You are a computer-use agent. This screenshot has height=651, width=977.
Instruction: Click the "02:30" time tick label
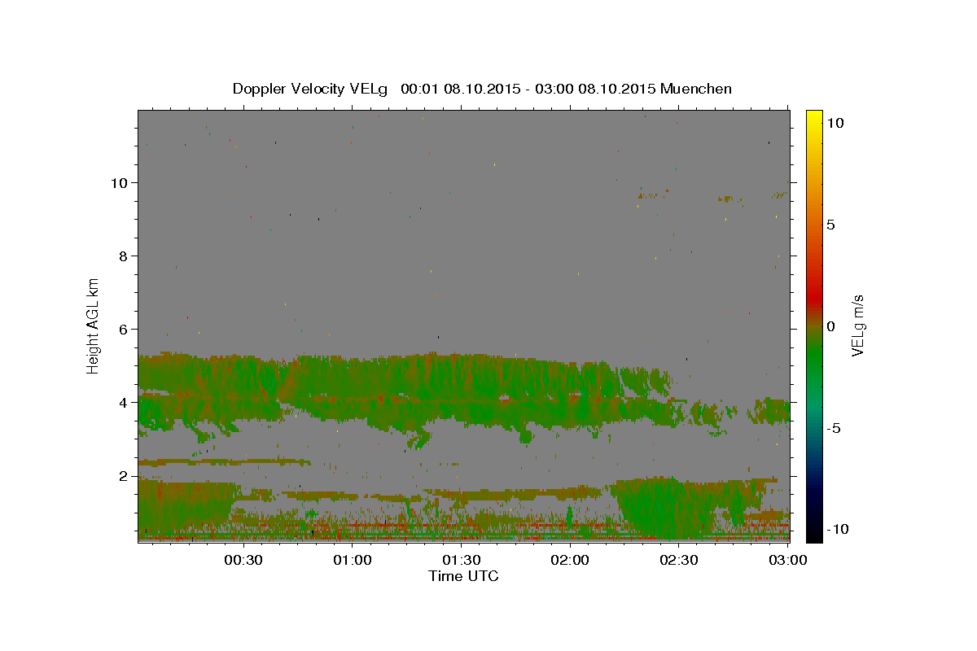coord(679,560)
